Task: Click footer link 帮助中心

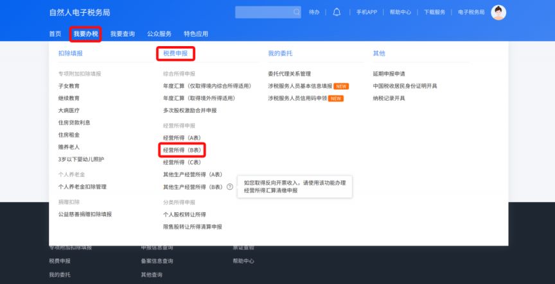Action: pos(243,261)
